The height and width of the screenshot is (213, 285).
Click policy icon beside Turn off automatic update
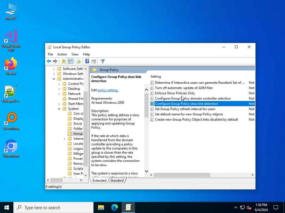[x=152, y=88]
